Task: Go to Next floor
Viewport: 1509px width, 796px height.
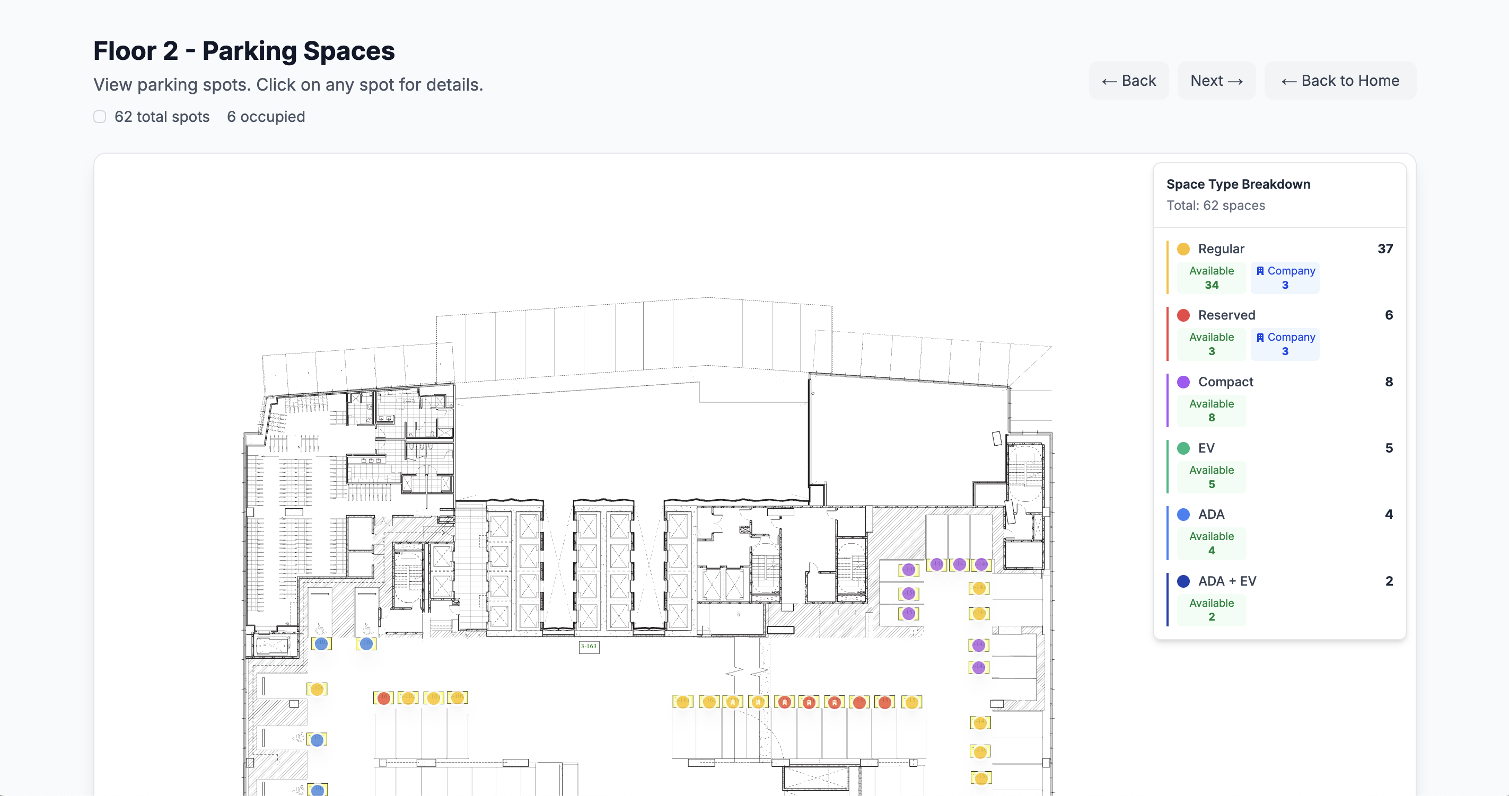Action: 1216,81
